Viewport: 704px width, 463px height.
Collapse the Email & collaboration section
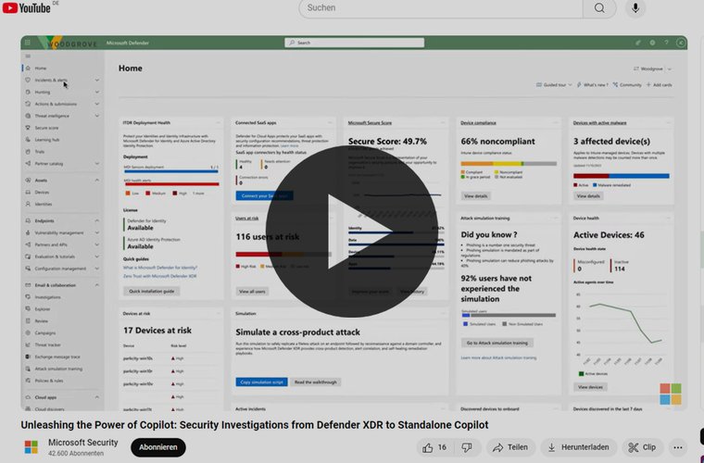click(97, 285)
